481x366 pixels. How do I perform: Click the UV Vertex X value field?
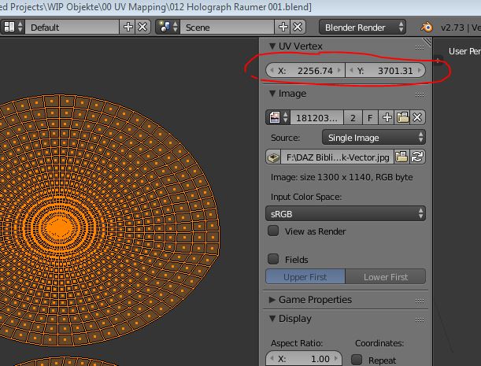point(305,71)
